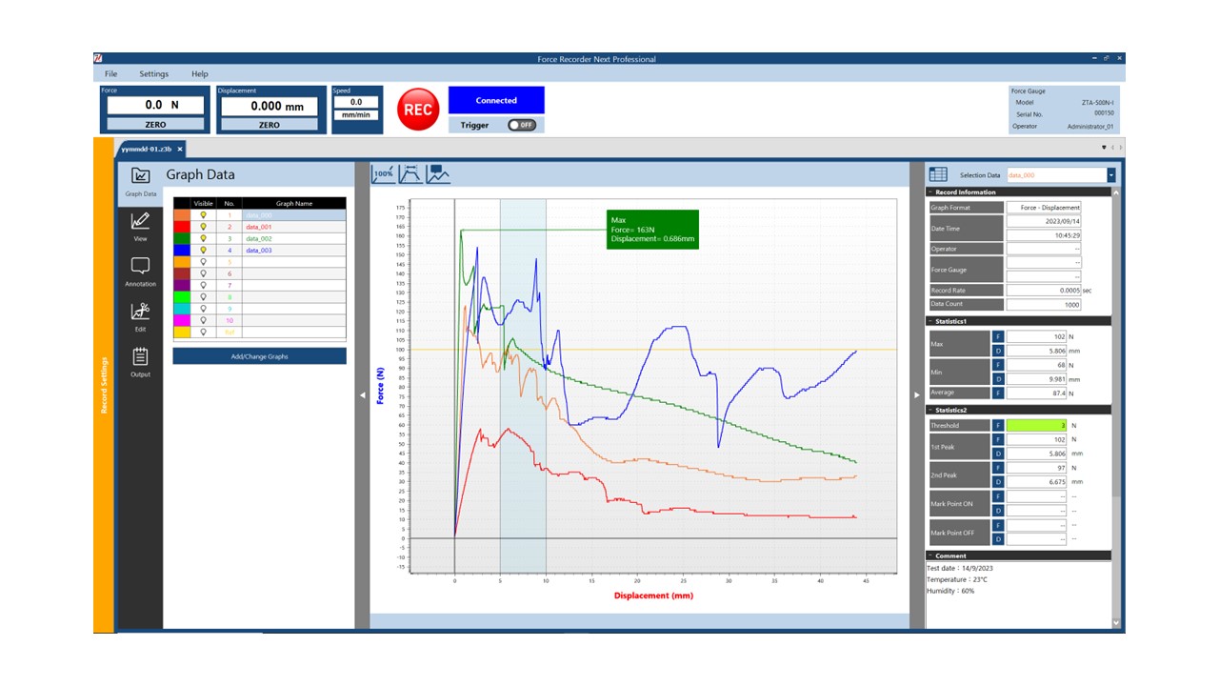Reset graph zoom to 100%

coord(384,173)
